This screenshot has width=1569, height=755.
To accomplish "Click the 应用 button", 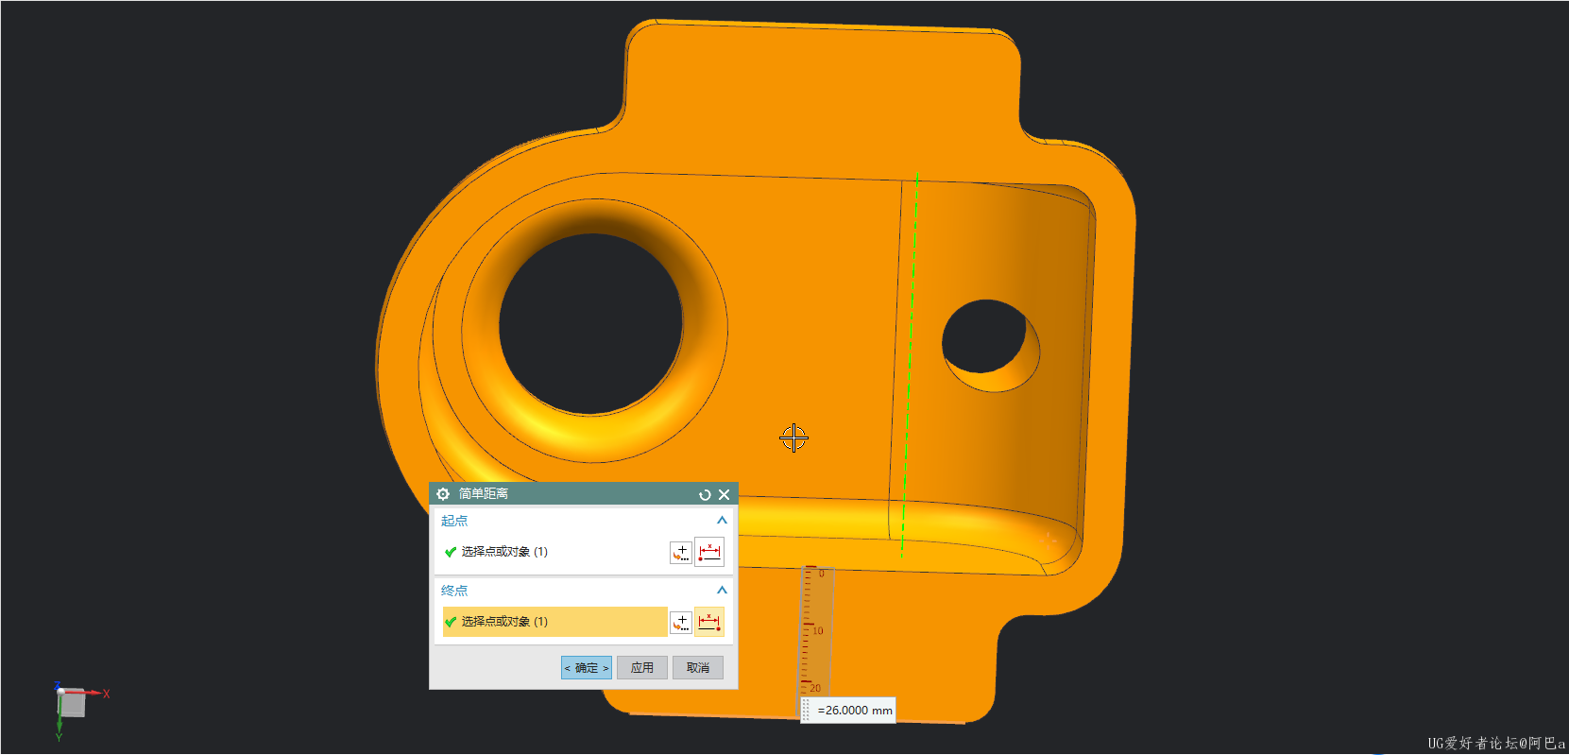I will [642, 668].
